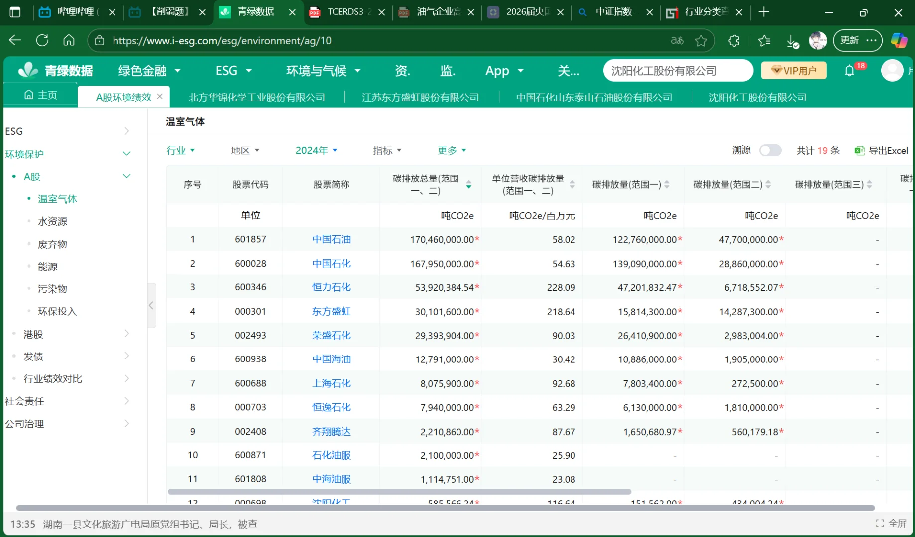Reload the current page
The image size is (915, 537).
tap(42, 41)
